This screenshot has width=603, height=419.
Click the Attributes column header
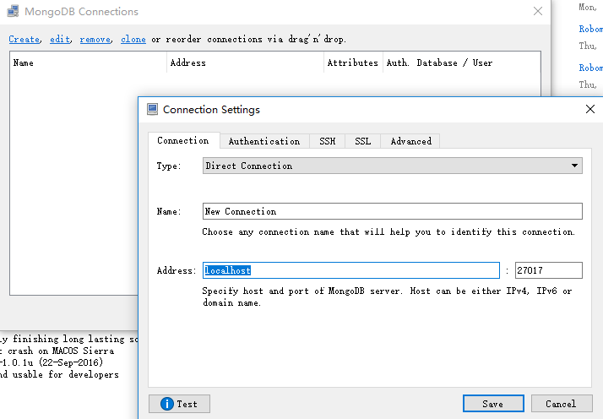point(353,63)
